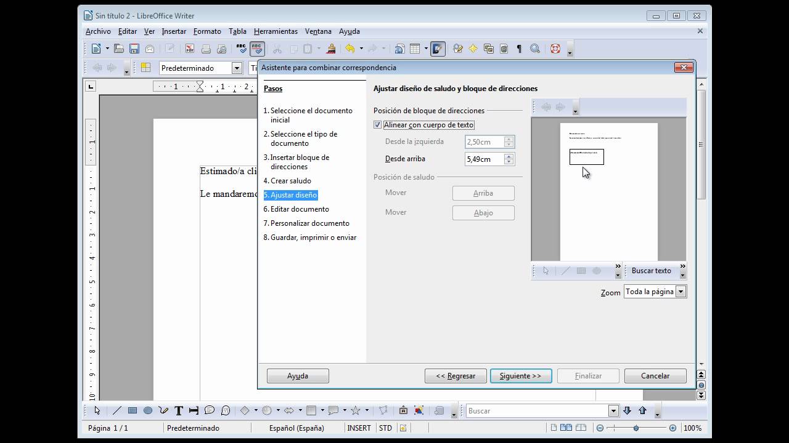This screenshot has width=789, height=443.
Task: Open the Archivo menu
Action: tap(98, 31)
